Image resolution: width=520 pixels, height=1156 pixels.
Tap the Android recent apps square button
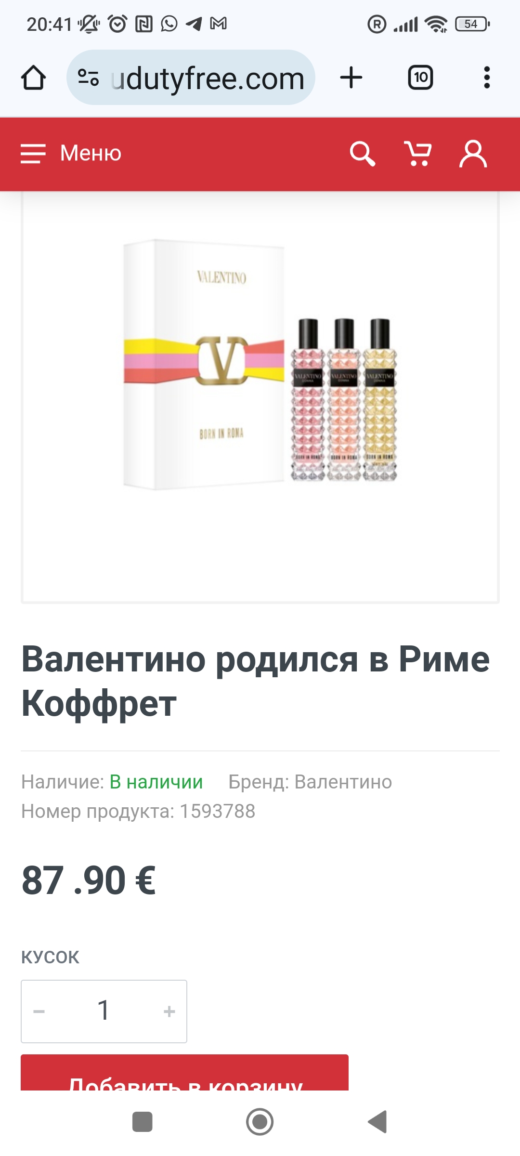coord(143,1122)
